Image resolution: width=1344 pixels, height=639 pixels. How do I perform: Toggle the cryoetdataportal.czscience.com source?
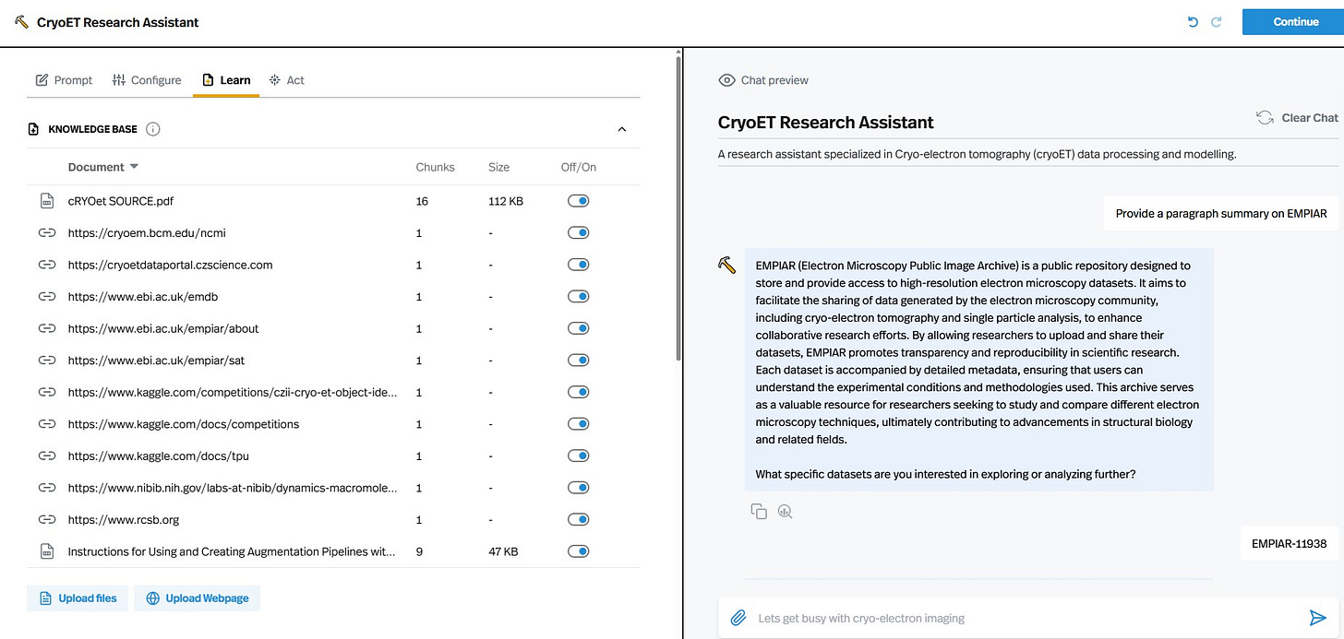[579, 265]
